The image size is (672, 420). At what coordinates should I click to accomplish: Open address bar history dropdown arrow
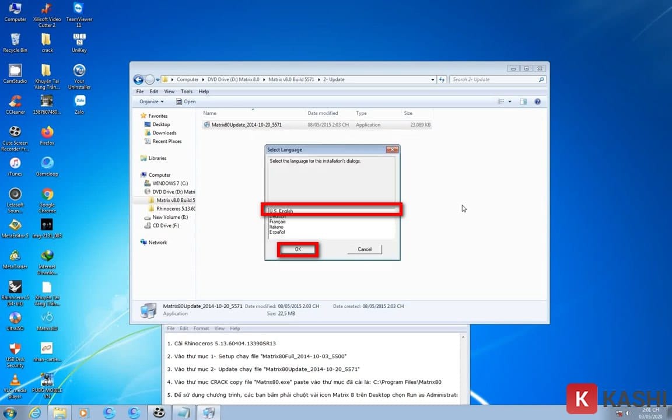pos(432,79)
